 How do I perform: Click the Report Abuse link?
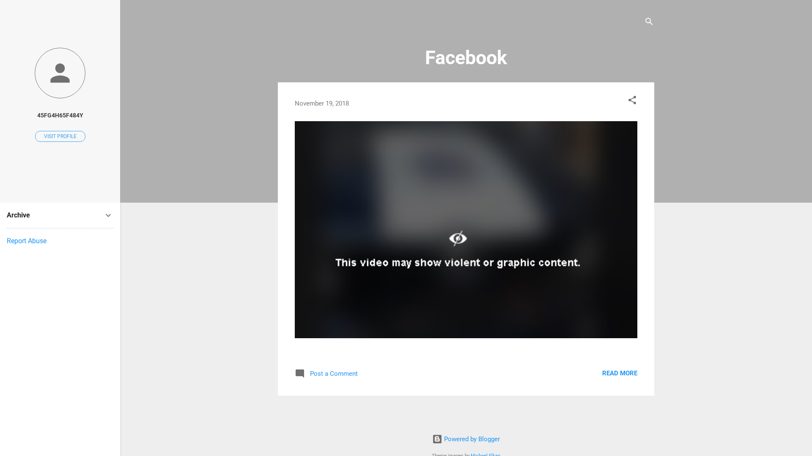coord(27,241)
